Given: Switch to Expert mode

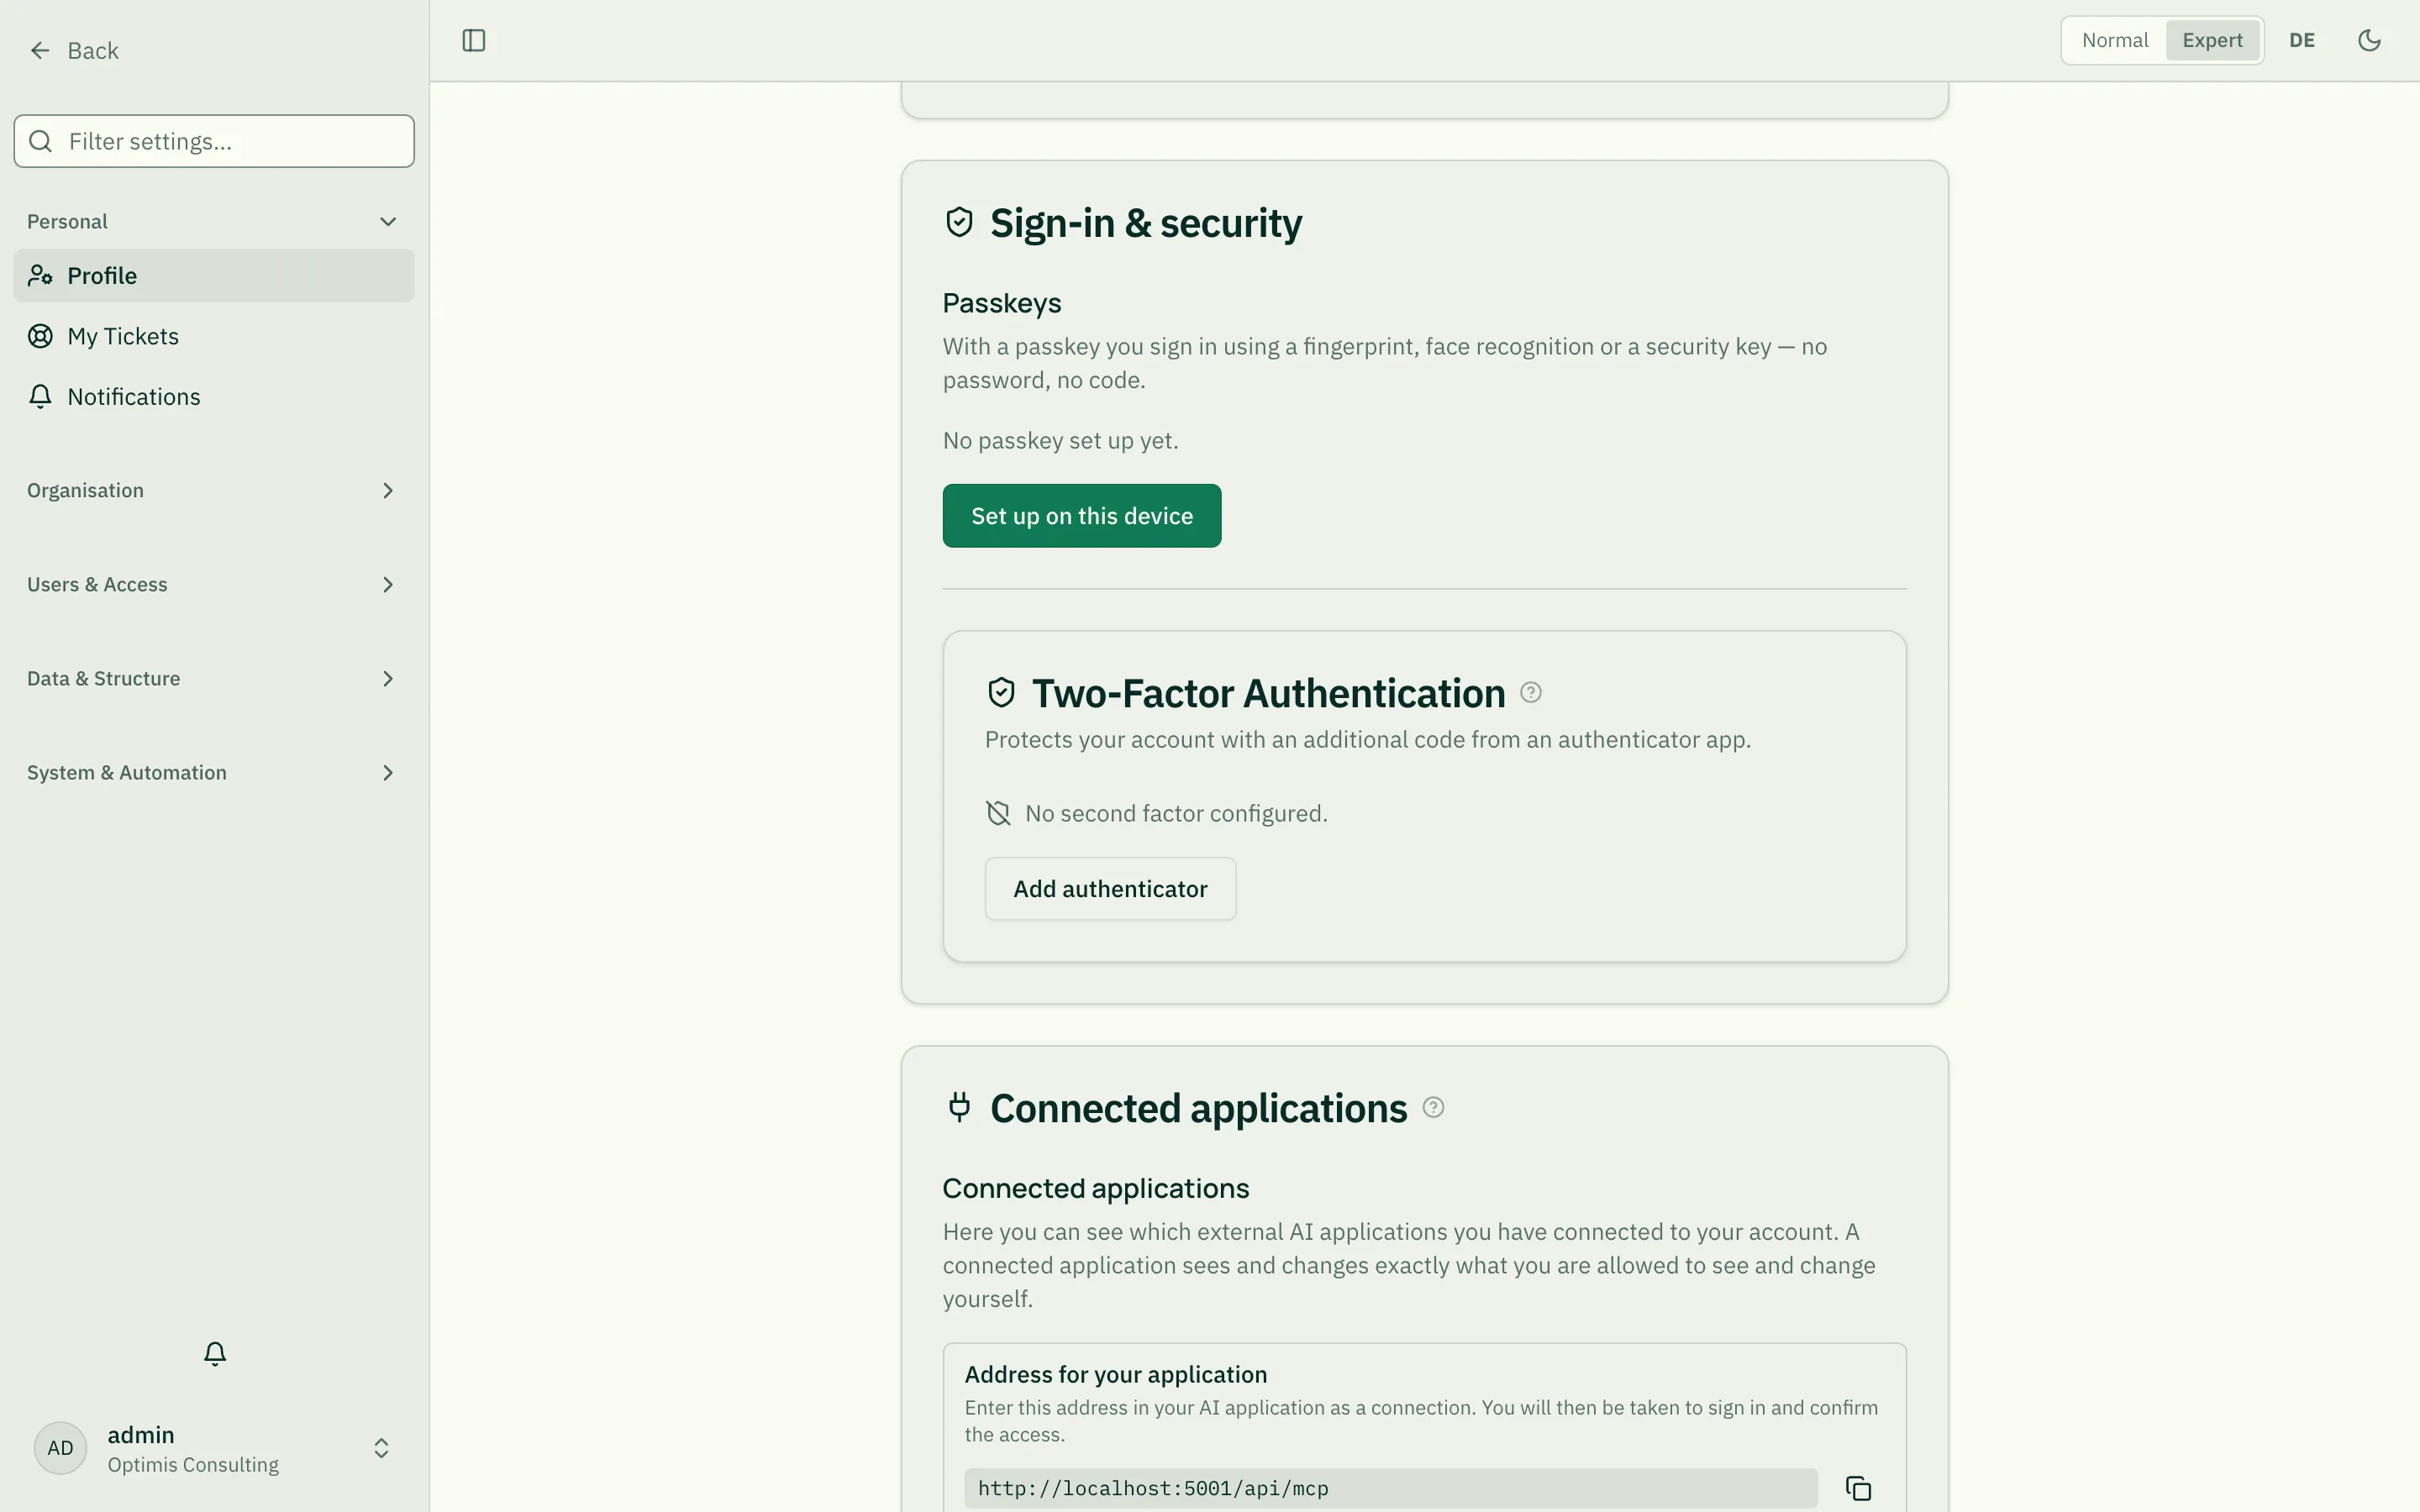Looking at the screenshot, I should [x=2212, y=40].
